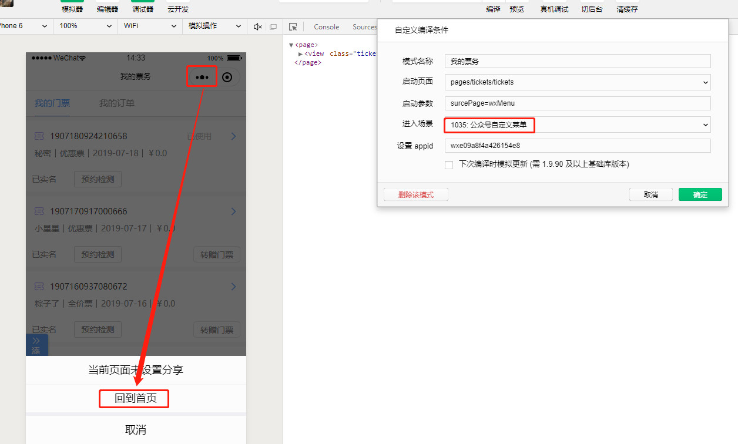Image resolution: width=738 pixels, height=444 pixels.
Task: Switch to the Sources tab
Action: coord(364,27)
